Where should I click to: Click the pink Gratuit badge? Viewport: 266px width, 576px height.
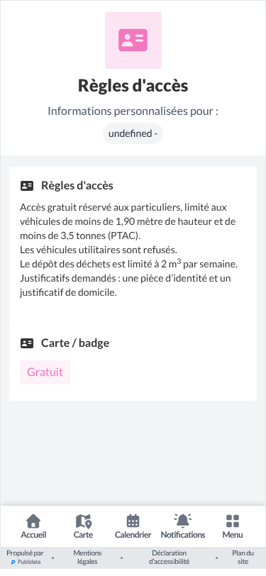pyautogui.click(x=45, y=372)
